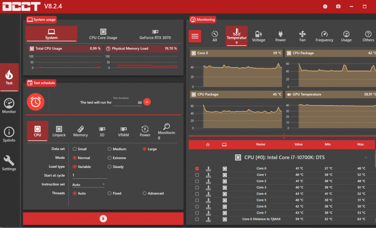
Task: Click thermometer icon in Core 0 Distance to TjMAX row
Action: 208,219
